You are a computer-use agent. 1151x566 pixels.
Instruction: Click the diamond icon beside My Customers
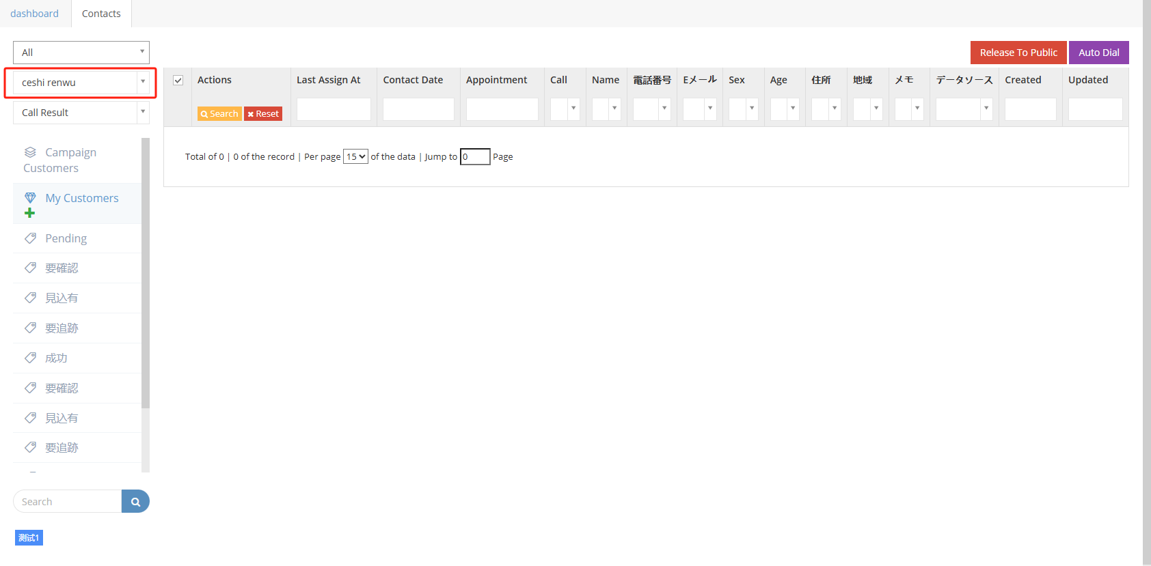click(x=30, y=198)
